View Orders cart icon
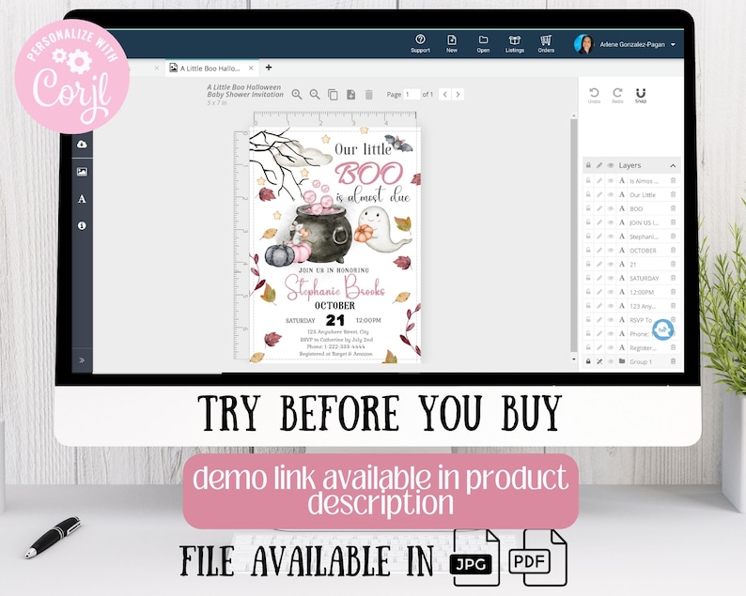Screen dimensions: 746x596 (546, 43)
